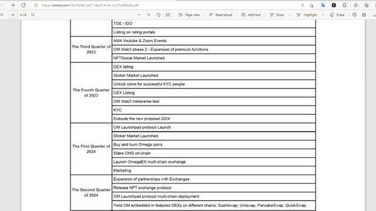
Task: Click 'Stake OMS on-chain' row
Action: [x=214, y=153]
